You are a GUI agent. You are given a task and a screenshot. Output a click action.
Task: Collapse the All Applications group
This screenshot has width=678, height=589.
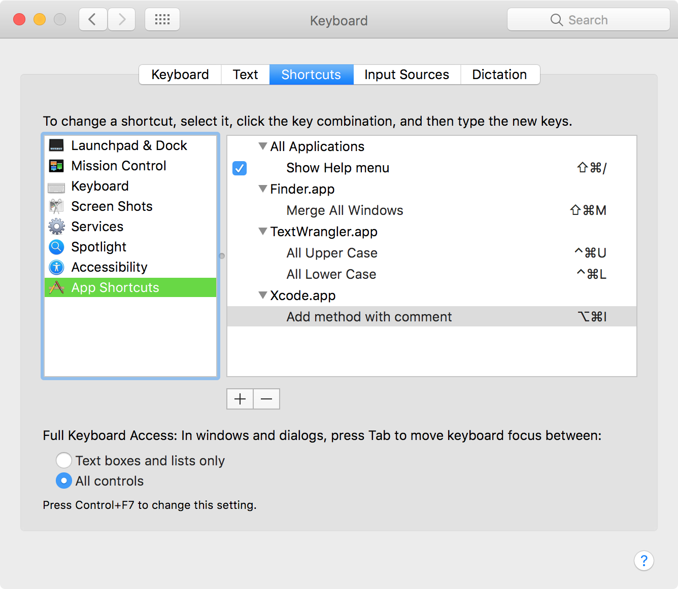click(x=263, y=146)
